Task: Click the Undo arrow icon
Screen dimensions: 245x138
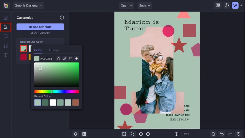Action: tap(221, 134)
